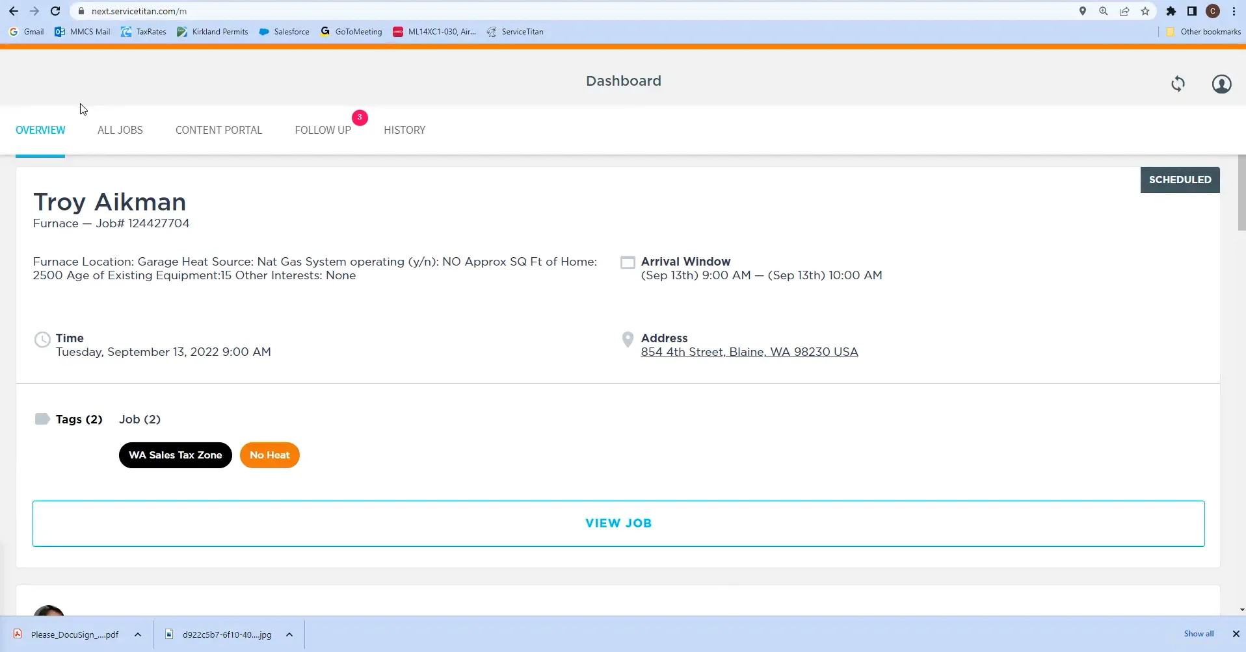Select the Chrome profile avatar with letter C
1246x652 pixels.
pyautogui.click(x=1212, y=11)
